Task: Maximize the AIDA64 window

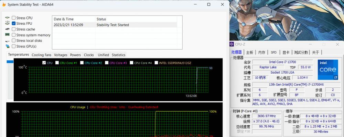Action: (209, 4)
